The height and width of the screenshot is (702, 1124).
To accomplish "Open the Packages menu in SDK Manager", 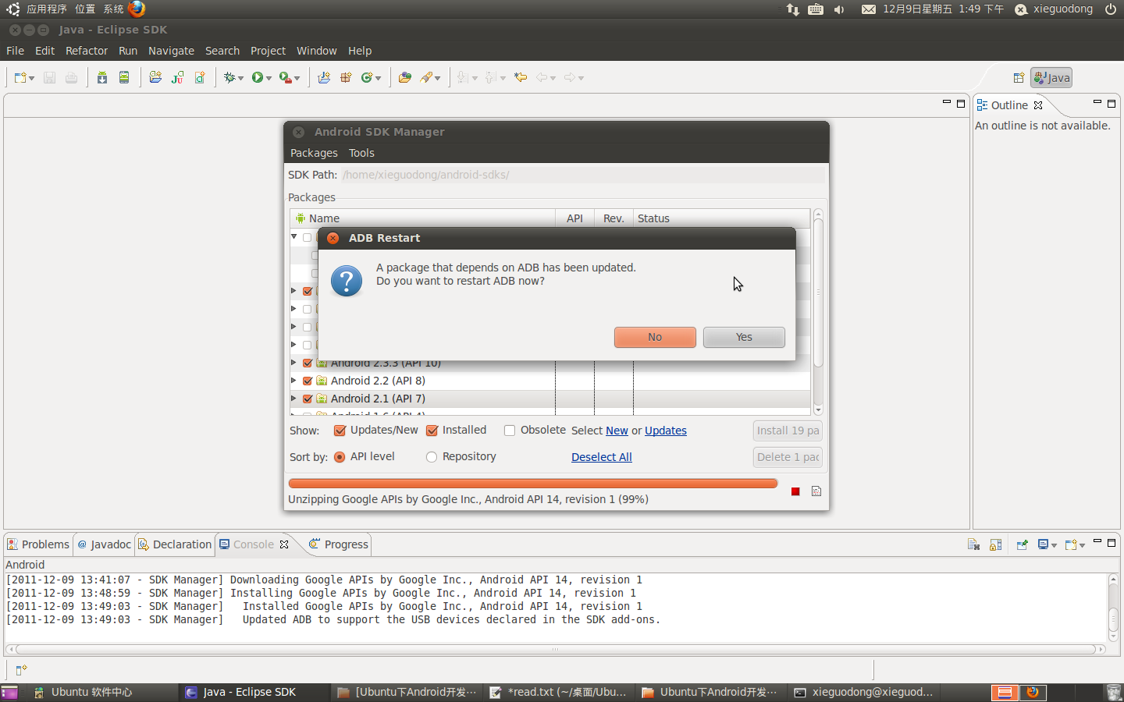I will [x=314, y=153].
